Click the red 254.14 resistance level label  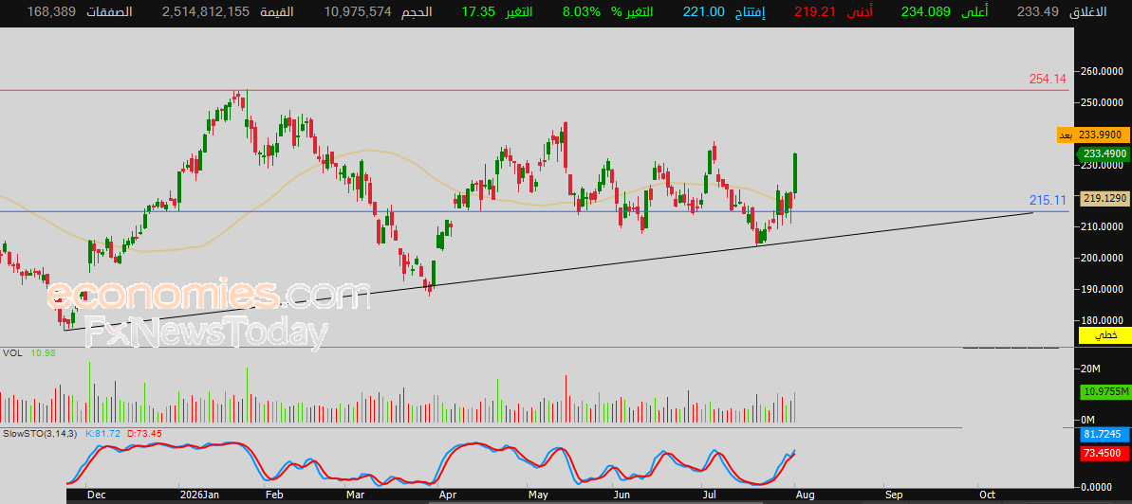[x=1047, y=80]
